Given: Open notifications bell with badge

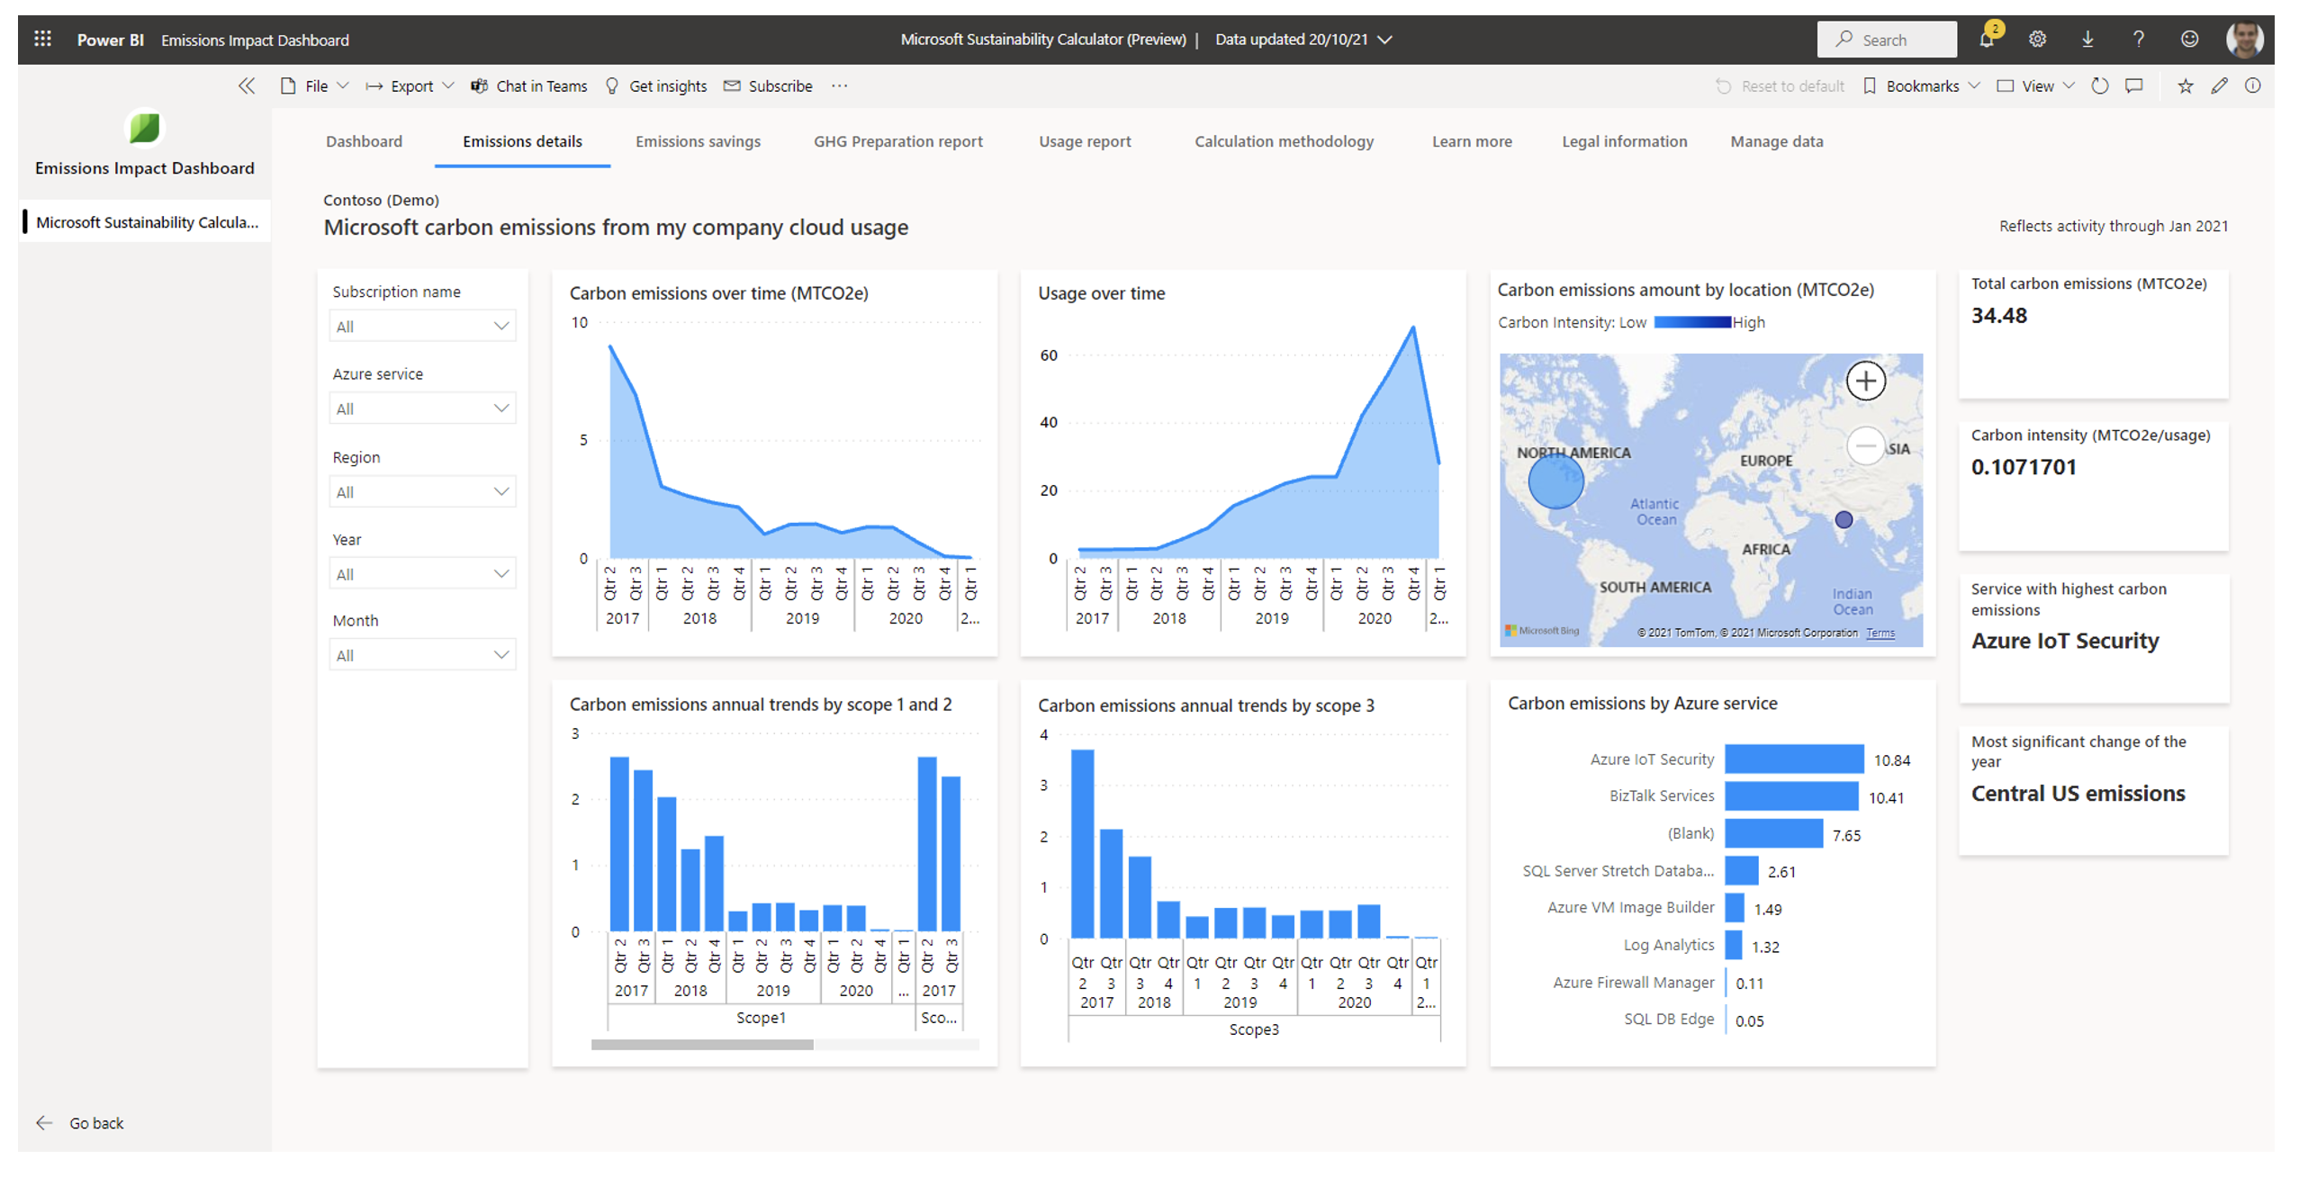Looking at the screenshot, I should [1987, 37].
